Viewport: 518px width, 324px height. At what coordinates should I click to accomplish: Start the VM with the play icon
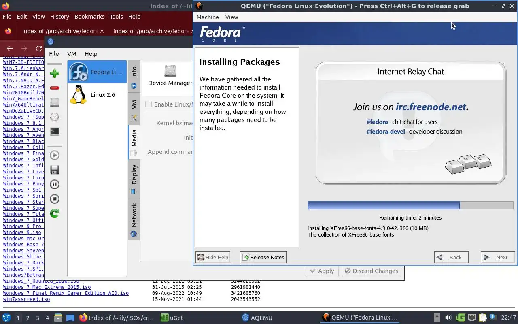(x=55, y=155)
